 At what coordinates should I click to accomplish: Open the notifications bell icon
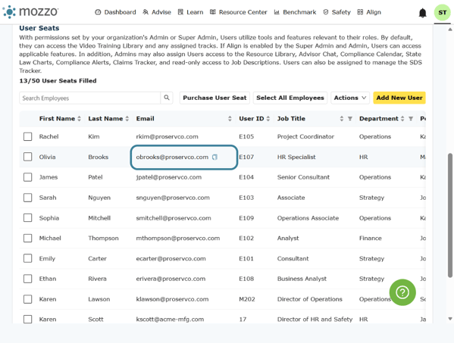(422, 13)
